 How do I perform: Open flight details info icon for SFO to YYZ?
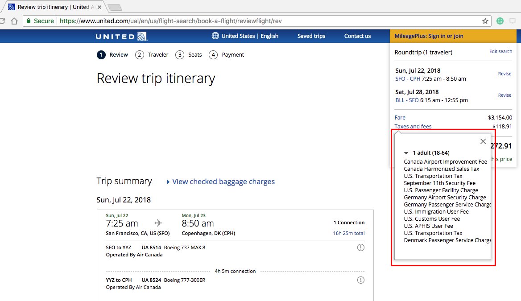[x=361, y=247]
